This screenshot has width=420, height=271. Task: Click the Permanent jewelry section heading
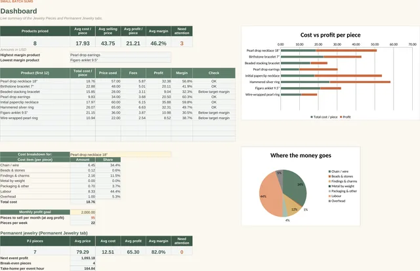(x=44, y=233)
